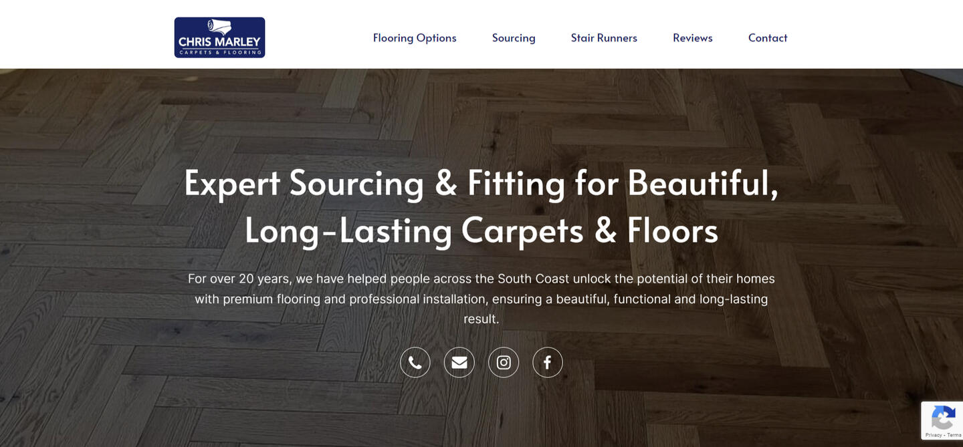This screenshot has height=447, width=963.
Task: Click the "For over 20 years" paragraph
Action: tap(481, 299)
